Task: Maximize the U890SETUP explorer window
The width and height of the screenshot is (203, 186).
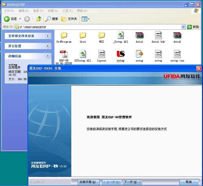Action: coord(192,5)
